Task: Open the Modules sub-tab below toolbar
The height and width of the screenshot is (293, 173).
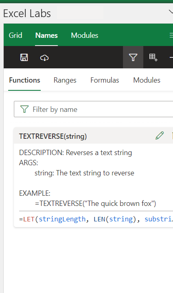Action: pyautogui.click(x=147, y=80)
